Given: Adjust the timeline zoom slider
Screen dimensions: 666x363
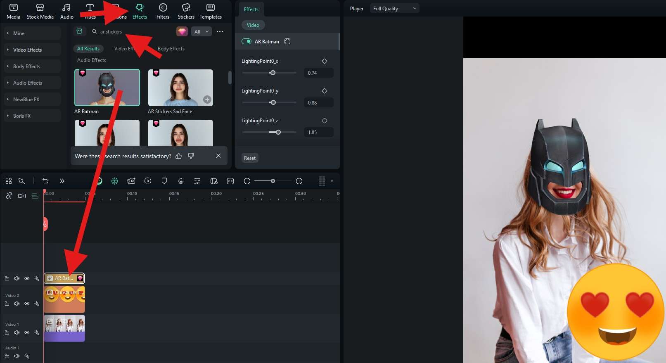Looking at the screenshot, I should pyautogui.click(x=273, y=181).
